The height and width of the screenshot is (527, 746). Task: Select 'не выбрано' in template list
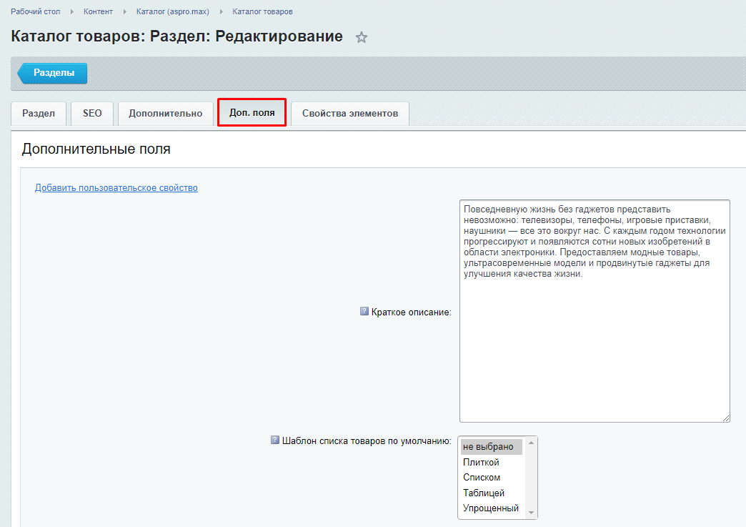tap(492, 446)
